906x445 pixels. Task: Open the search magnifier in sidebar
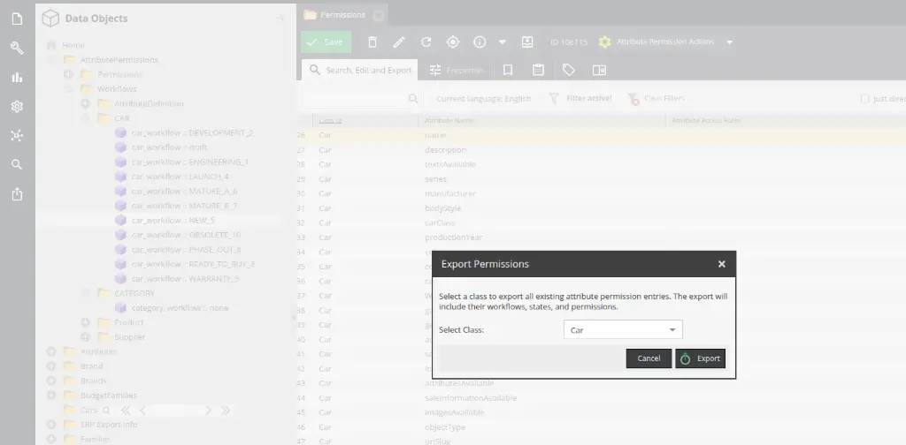coord(17,165)
